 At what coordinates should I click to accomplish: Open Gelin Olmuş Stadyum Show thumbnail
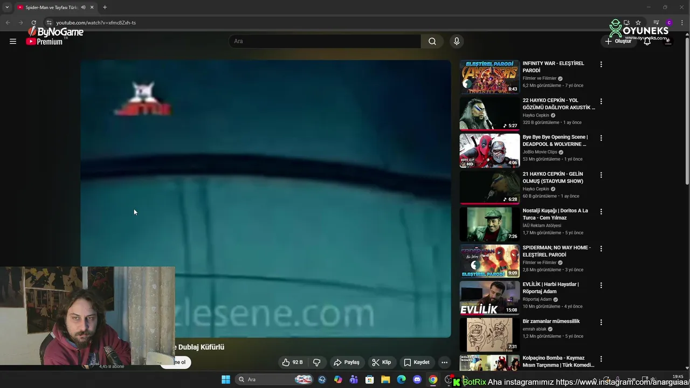[x=489, y=187]
